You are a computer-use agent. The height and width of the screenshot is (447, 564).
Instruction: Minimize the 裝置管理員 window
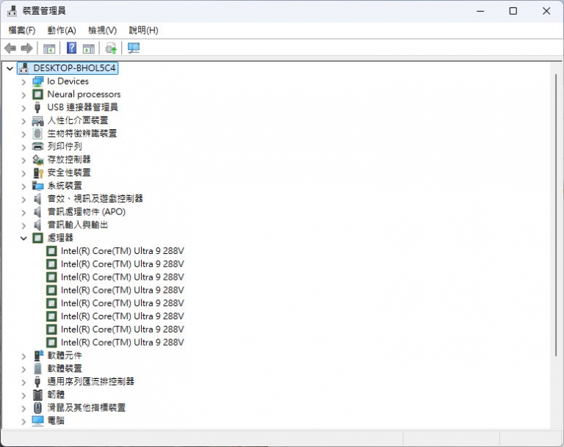[480, 11]
